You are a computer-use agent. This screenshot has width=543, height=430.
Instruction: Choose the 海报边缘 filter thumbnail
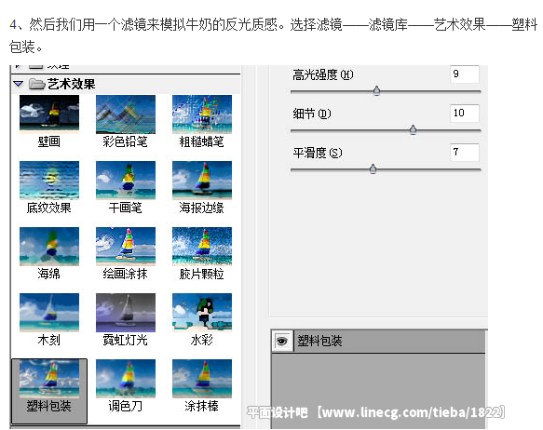[202, 181]
